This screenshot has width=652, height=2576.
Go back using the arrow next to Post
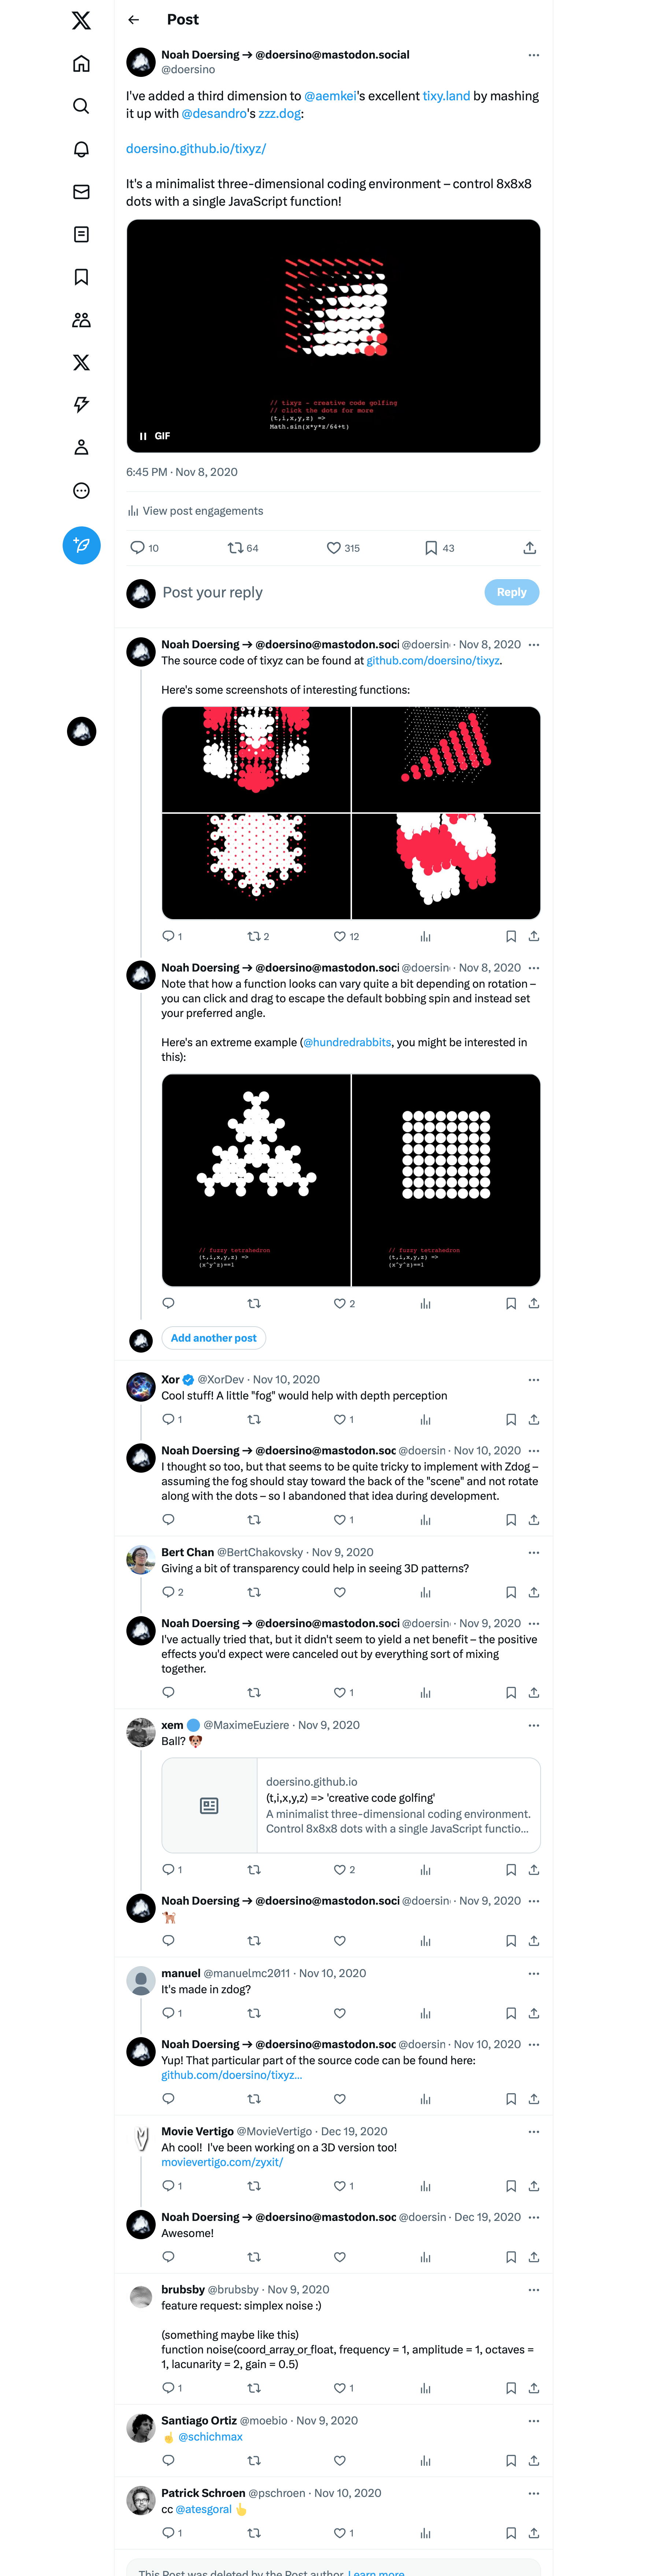133,20
